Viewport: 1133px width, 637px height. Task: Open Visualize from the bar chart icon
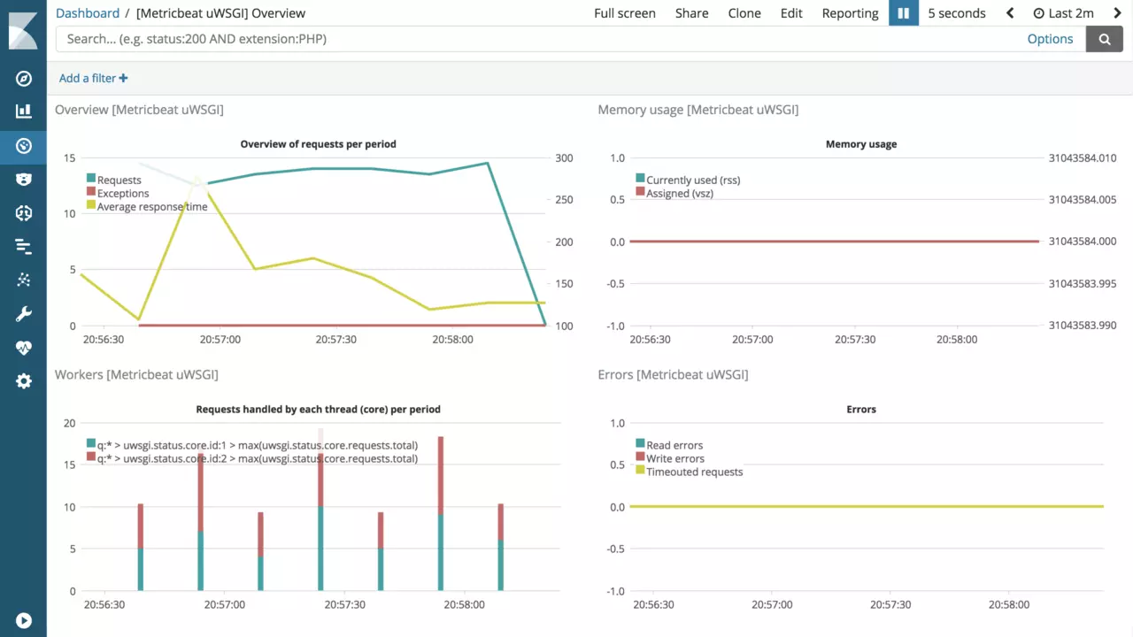point(24,111)
